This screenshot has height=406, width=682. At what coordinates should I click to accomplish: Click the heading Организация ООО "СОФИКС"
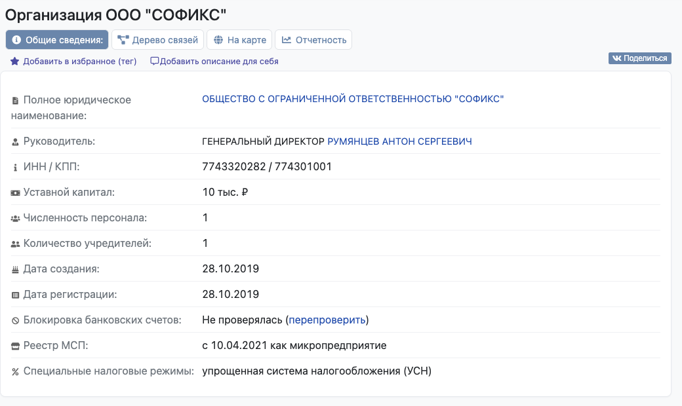click(x=115, y=15)
